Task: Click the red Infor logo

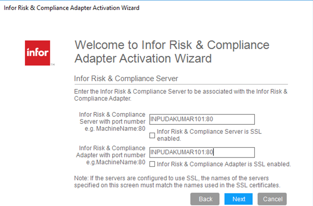Action: click(37, 53)
